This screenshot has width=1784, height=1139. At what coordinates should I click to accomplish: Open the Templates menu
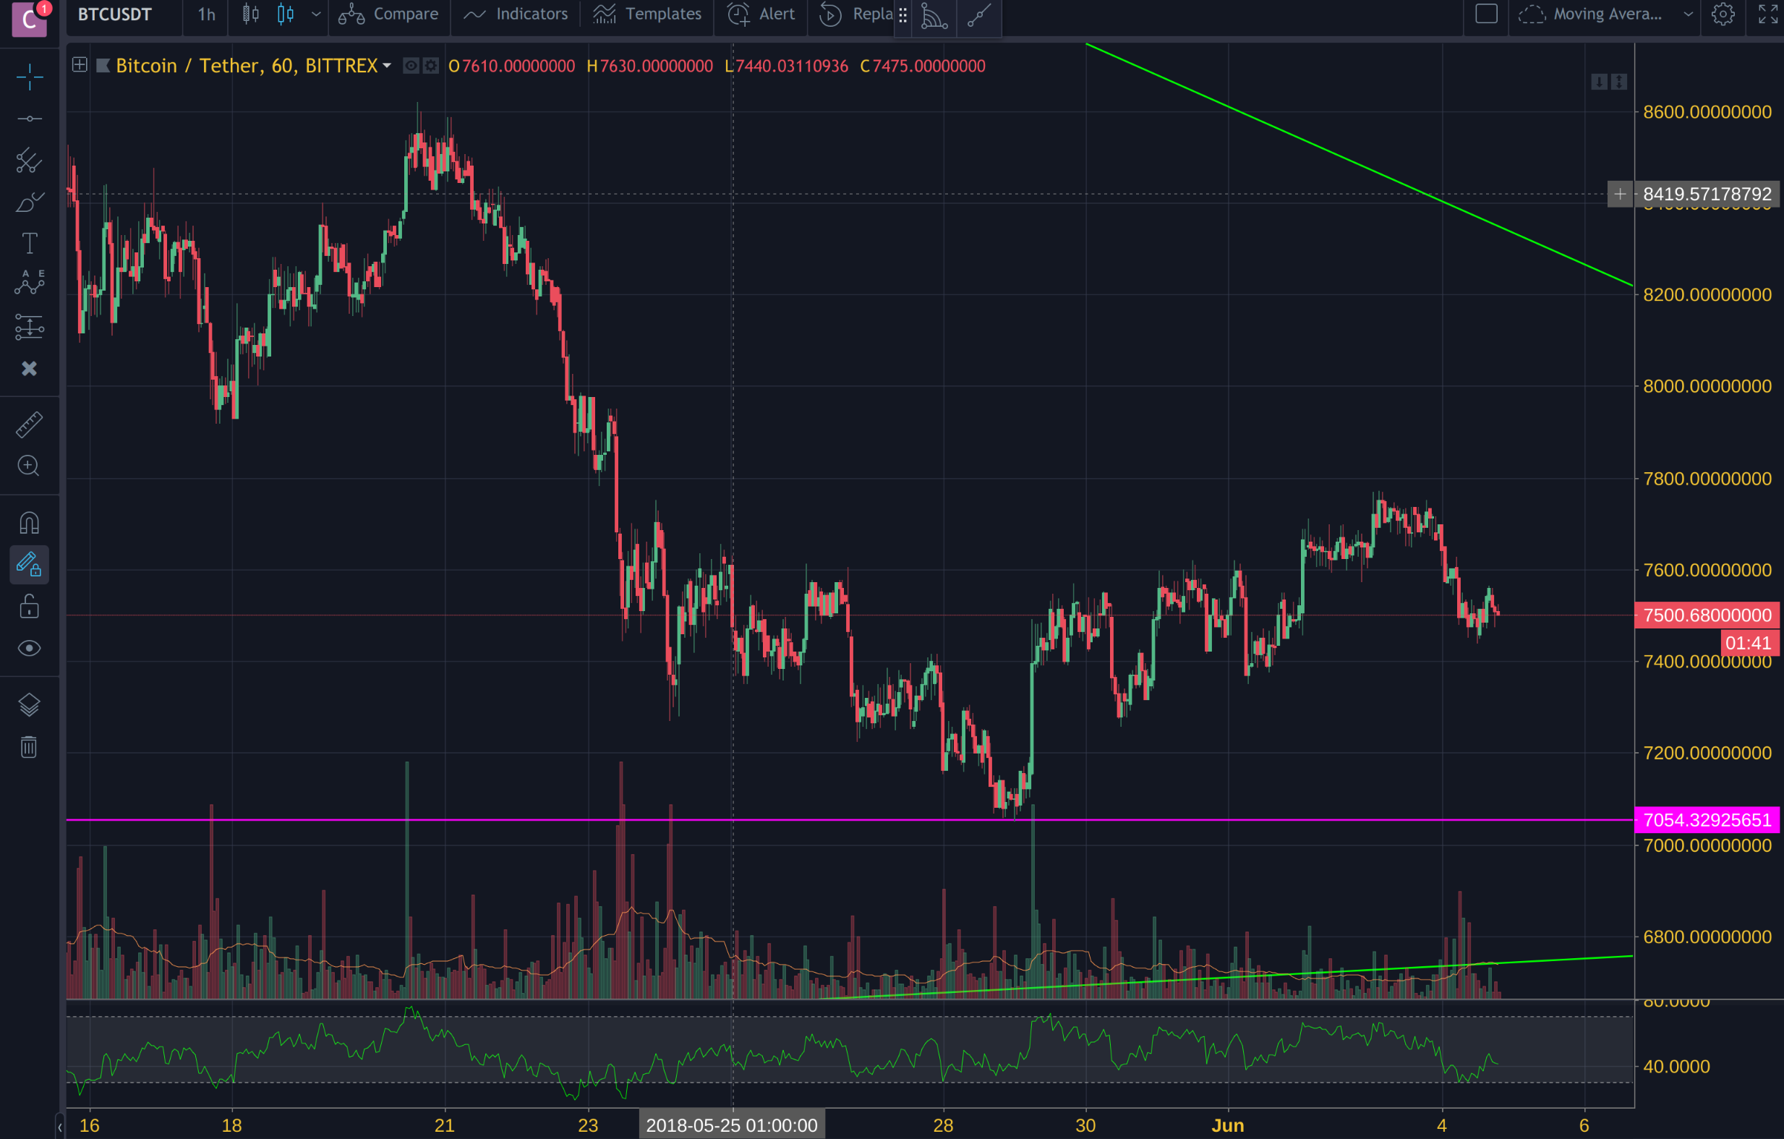click(646, 14)
